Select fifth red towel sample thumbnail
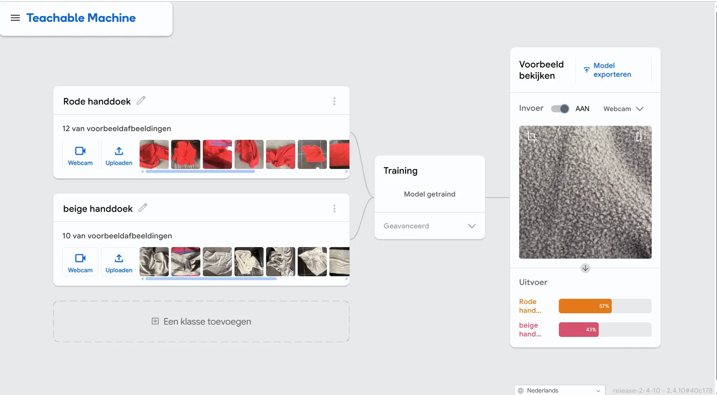Viewport: 717px width, 395px height. (280, 154)
